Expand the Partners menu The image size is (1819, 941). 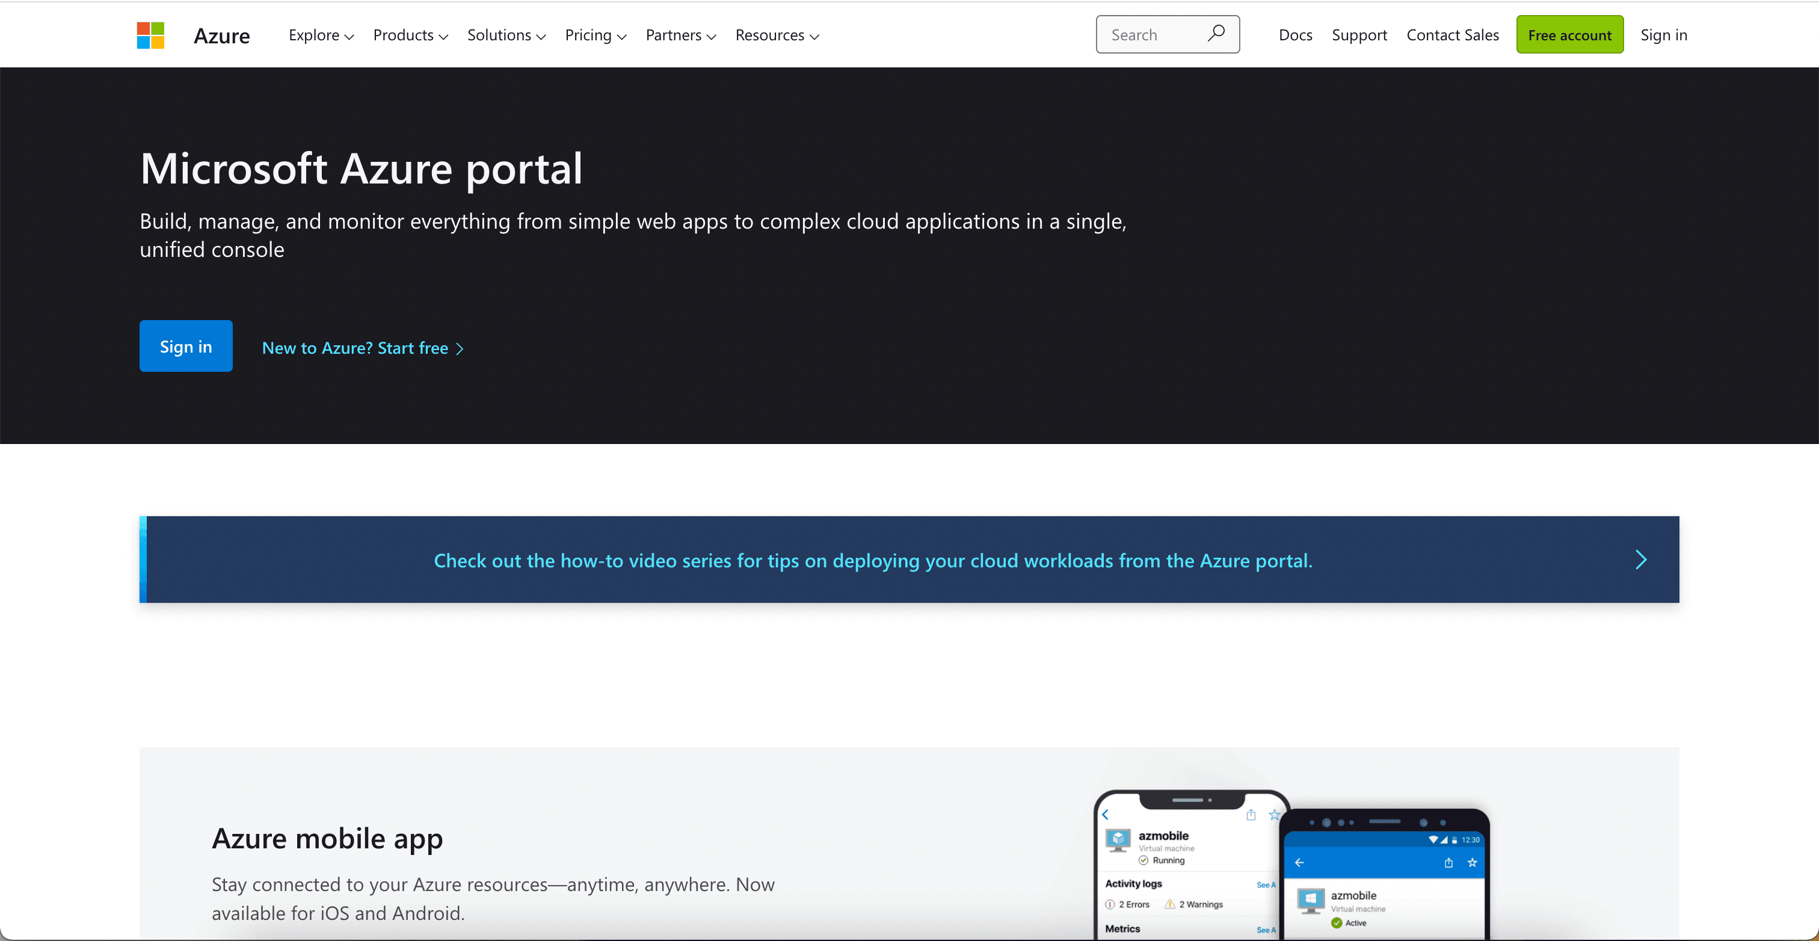[681, 35]
